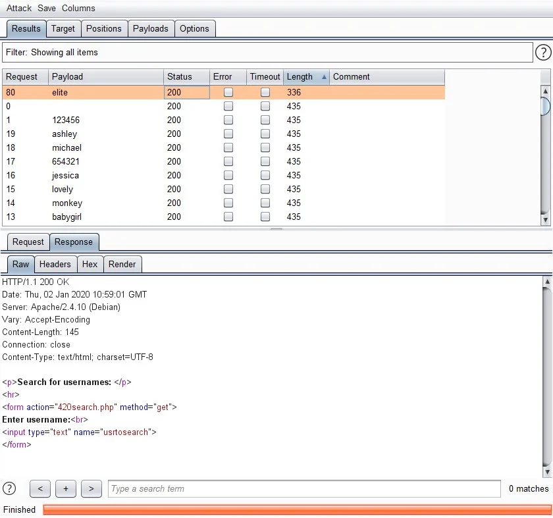Click the search term input field
Viewport: 553px width, 518px height.
304,488
